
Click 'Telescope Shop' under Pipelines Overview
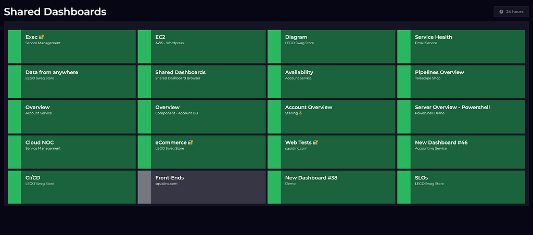pyautogui.click(x=428, y=78)
